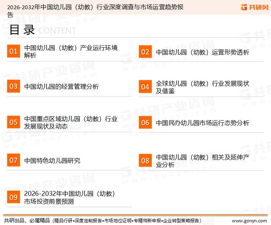This screenshot has width=271, height=225.
Task: Click the orange 06 number box
Action: click(x=145, y=122)
